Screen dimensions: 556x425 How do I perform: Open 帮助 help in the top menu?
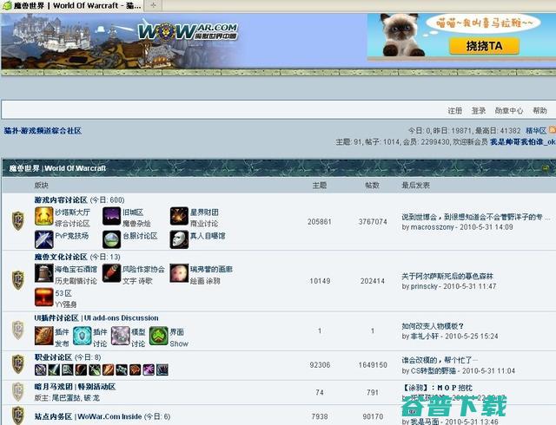point(539,110)
